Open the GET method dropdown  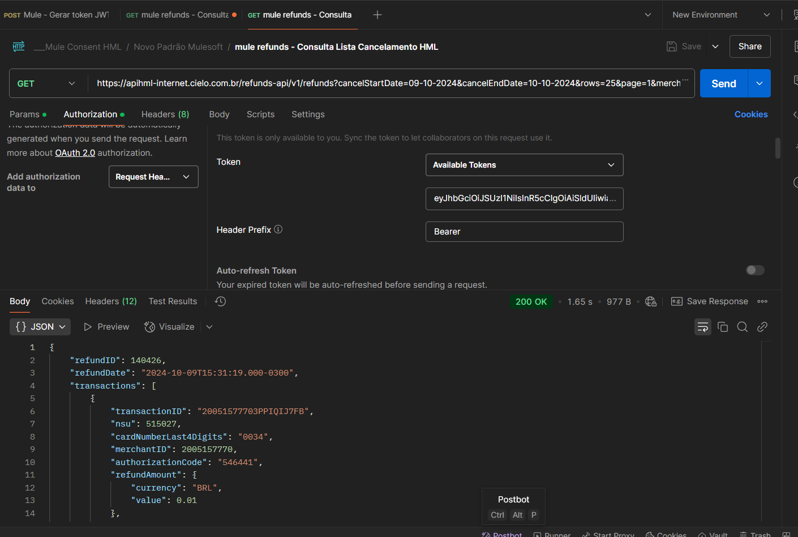point(48,84)
